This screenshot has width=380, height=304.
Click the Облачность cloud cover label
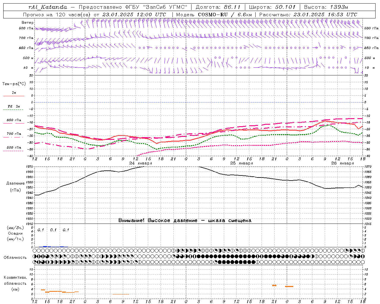point(15,257)
